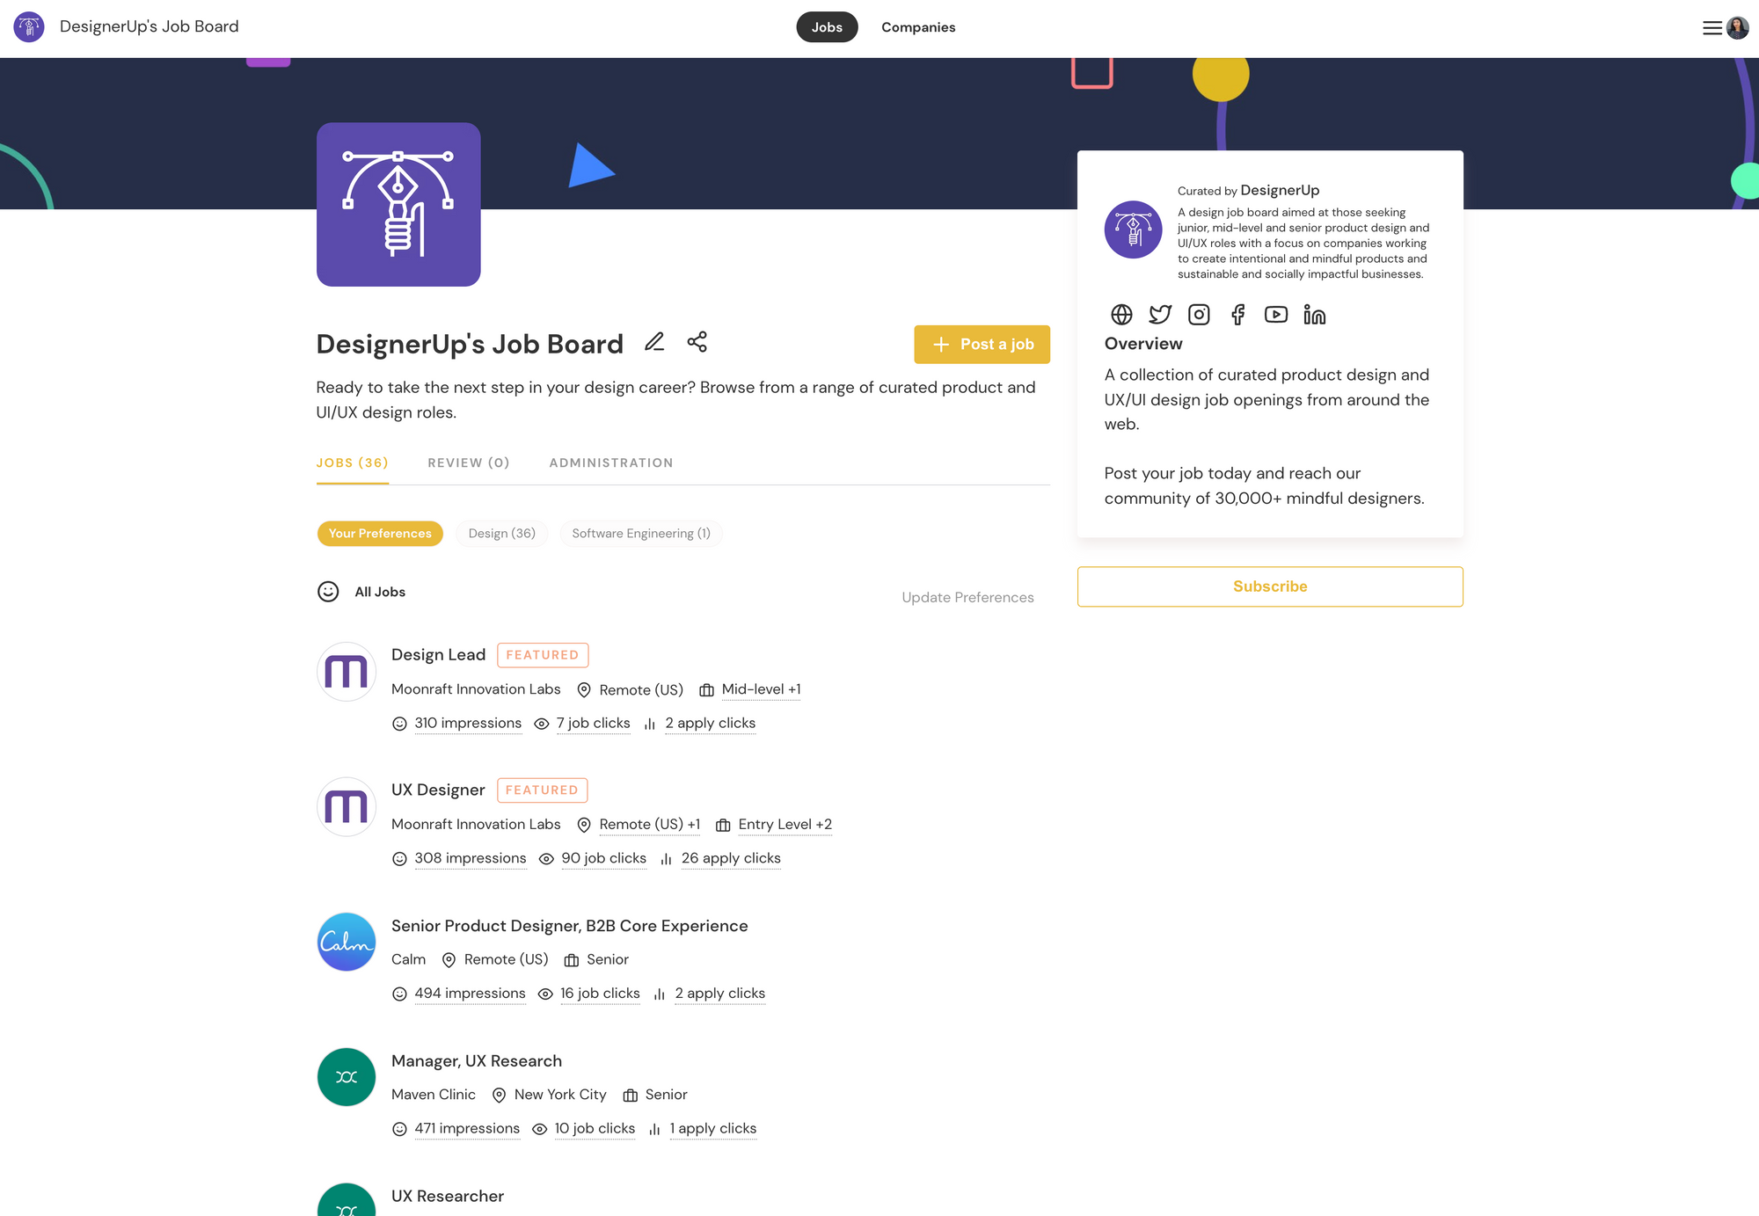Click the Subscribe button
Screen dimensions: 1759x1216
[x=1270, y=586]
